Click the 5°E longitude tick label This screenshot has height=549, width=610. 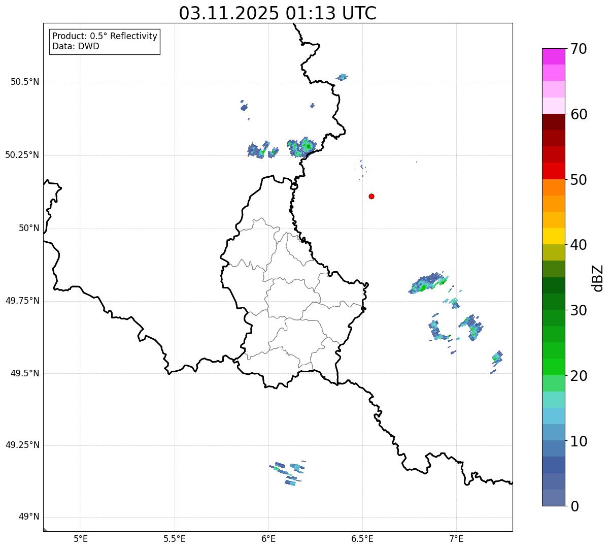point(81,538)
